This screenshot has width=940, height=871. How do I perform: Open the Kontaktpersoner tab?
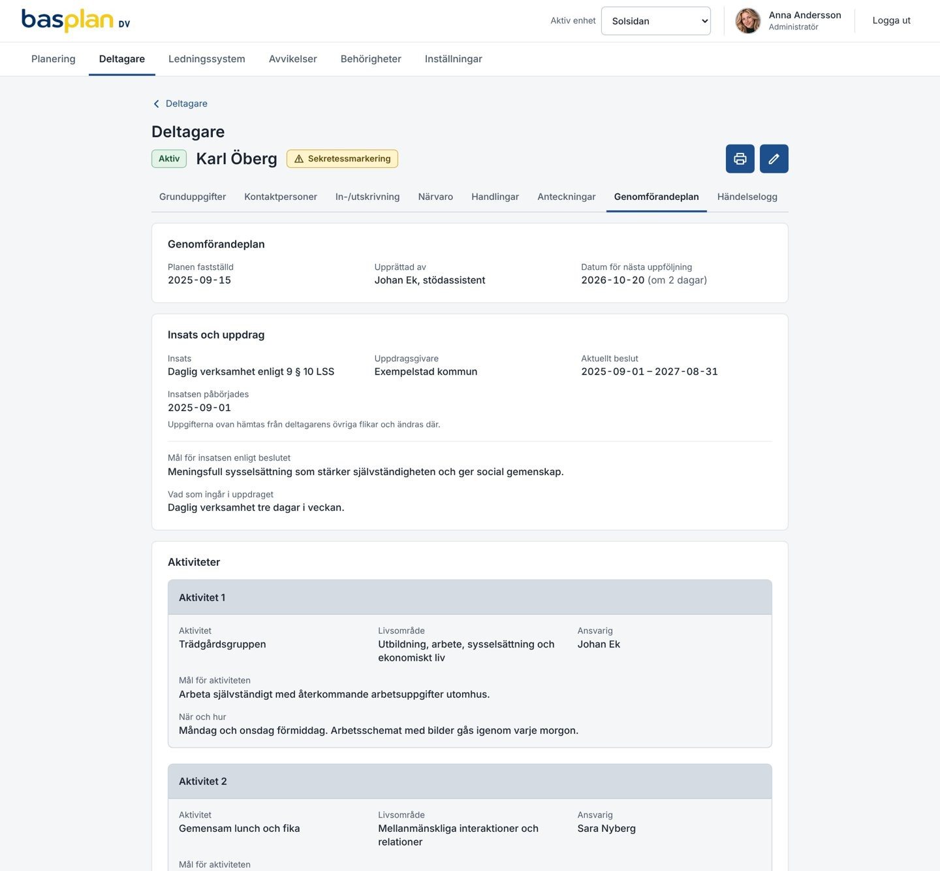tap(281, 197)
